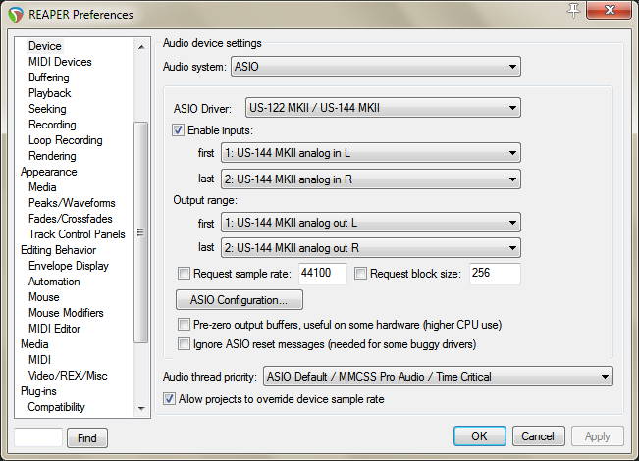The width and height of the screenshot is (639, 461).
Task: Select Compatibility in the category tree
Action: (56, 407)
